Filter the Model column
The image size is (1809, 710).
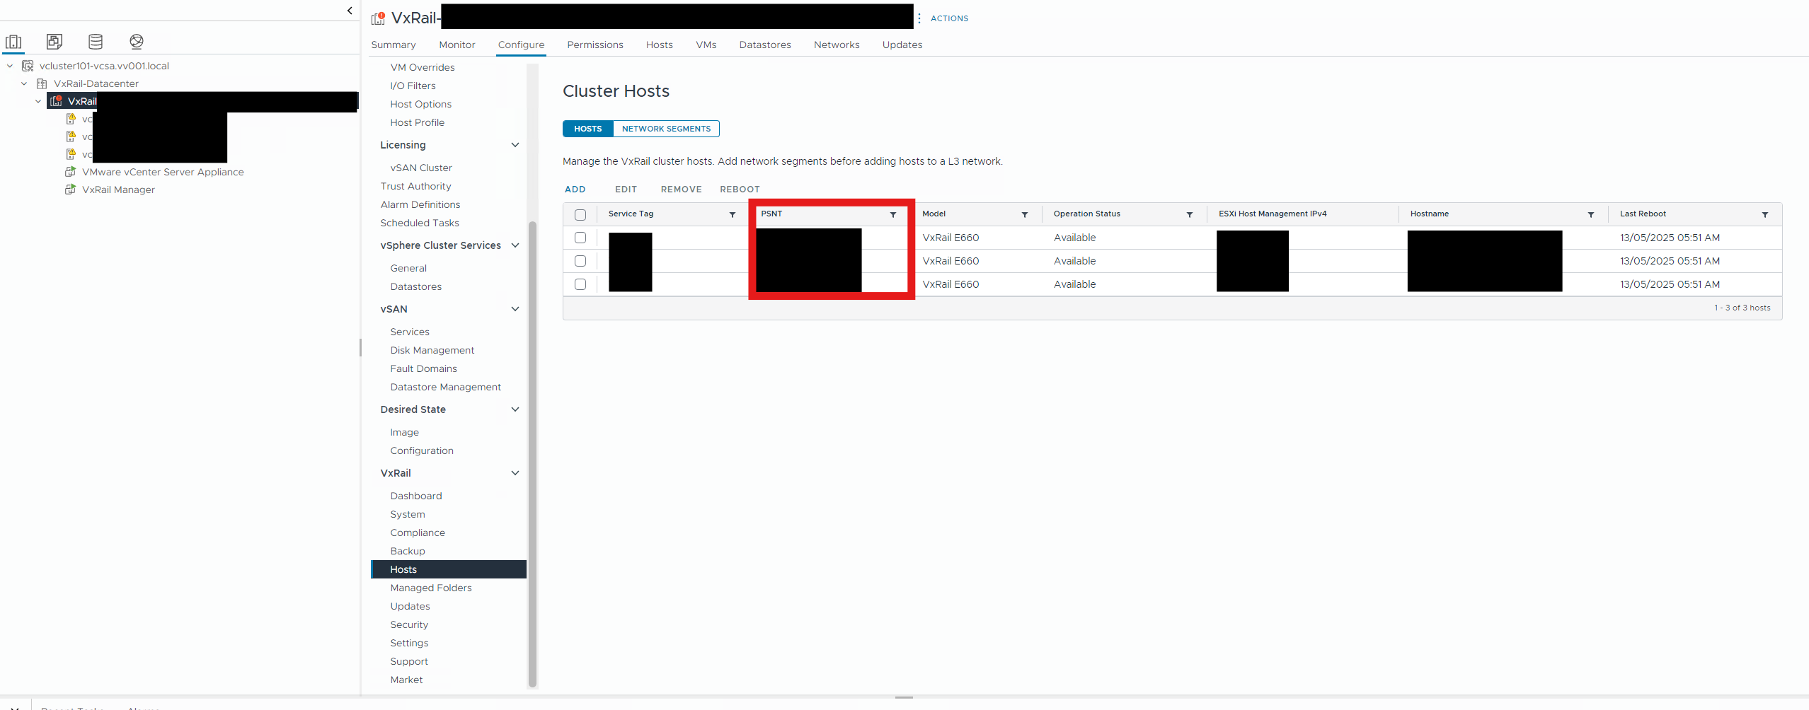(x=1025, y=214)
